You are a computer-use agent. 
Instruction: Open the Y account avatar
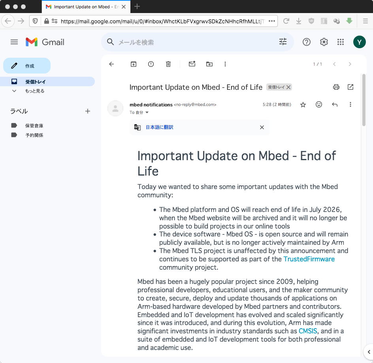359,42
